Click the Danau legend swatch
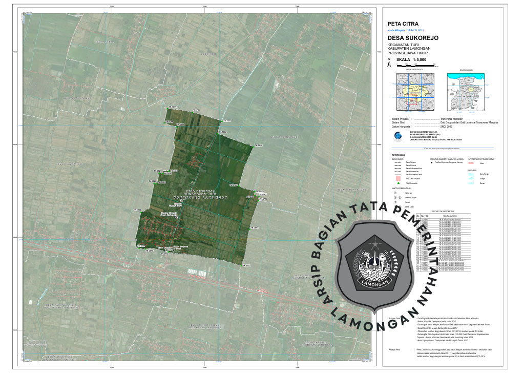This screenshot has height=375, width=523. [x=471, y=183]
